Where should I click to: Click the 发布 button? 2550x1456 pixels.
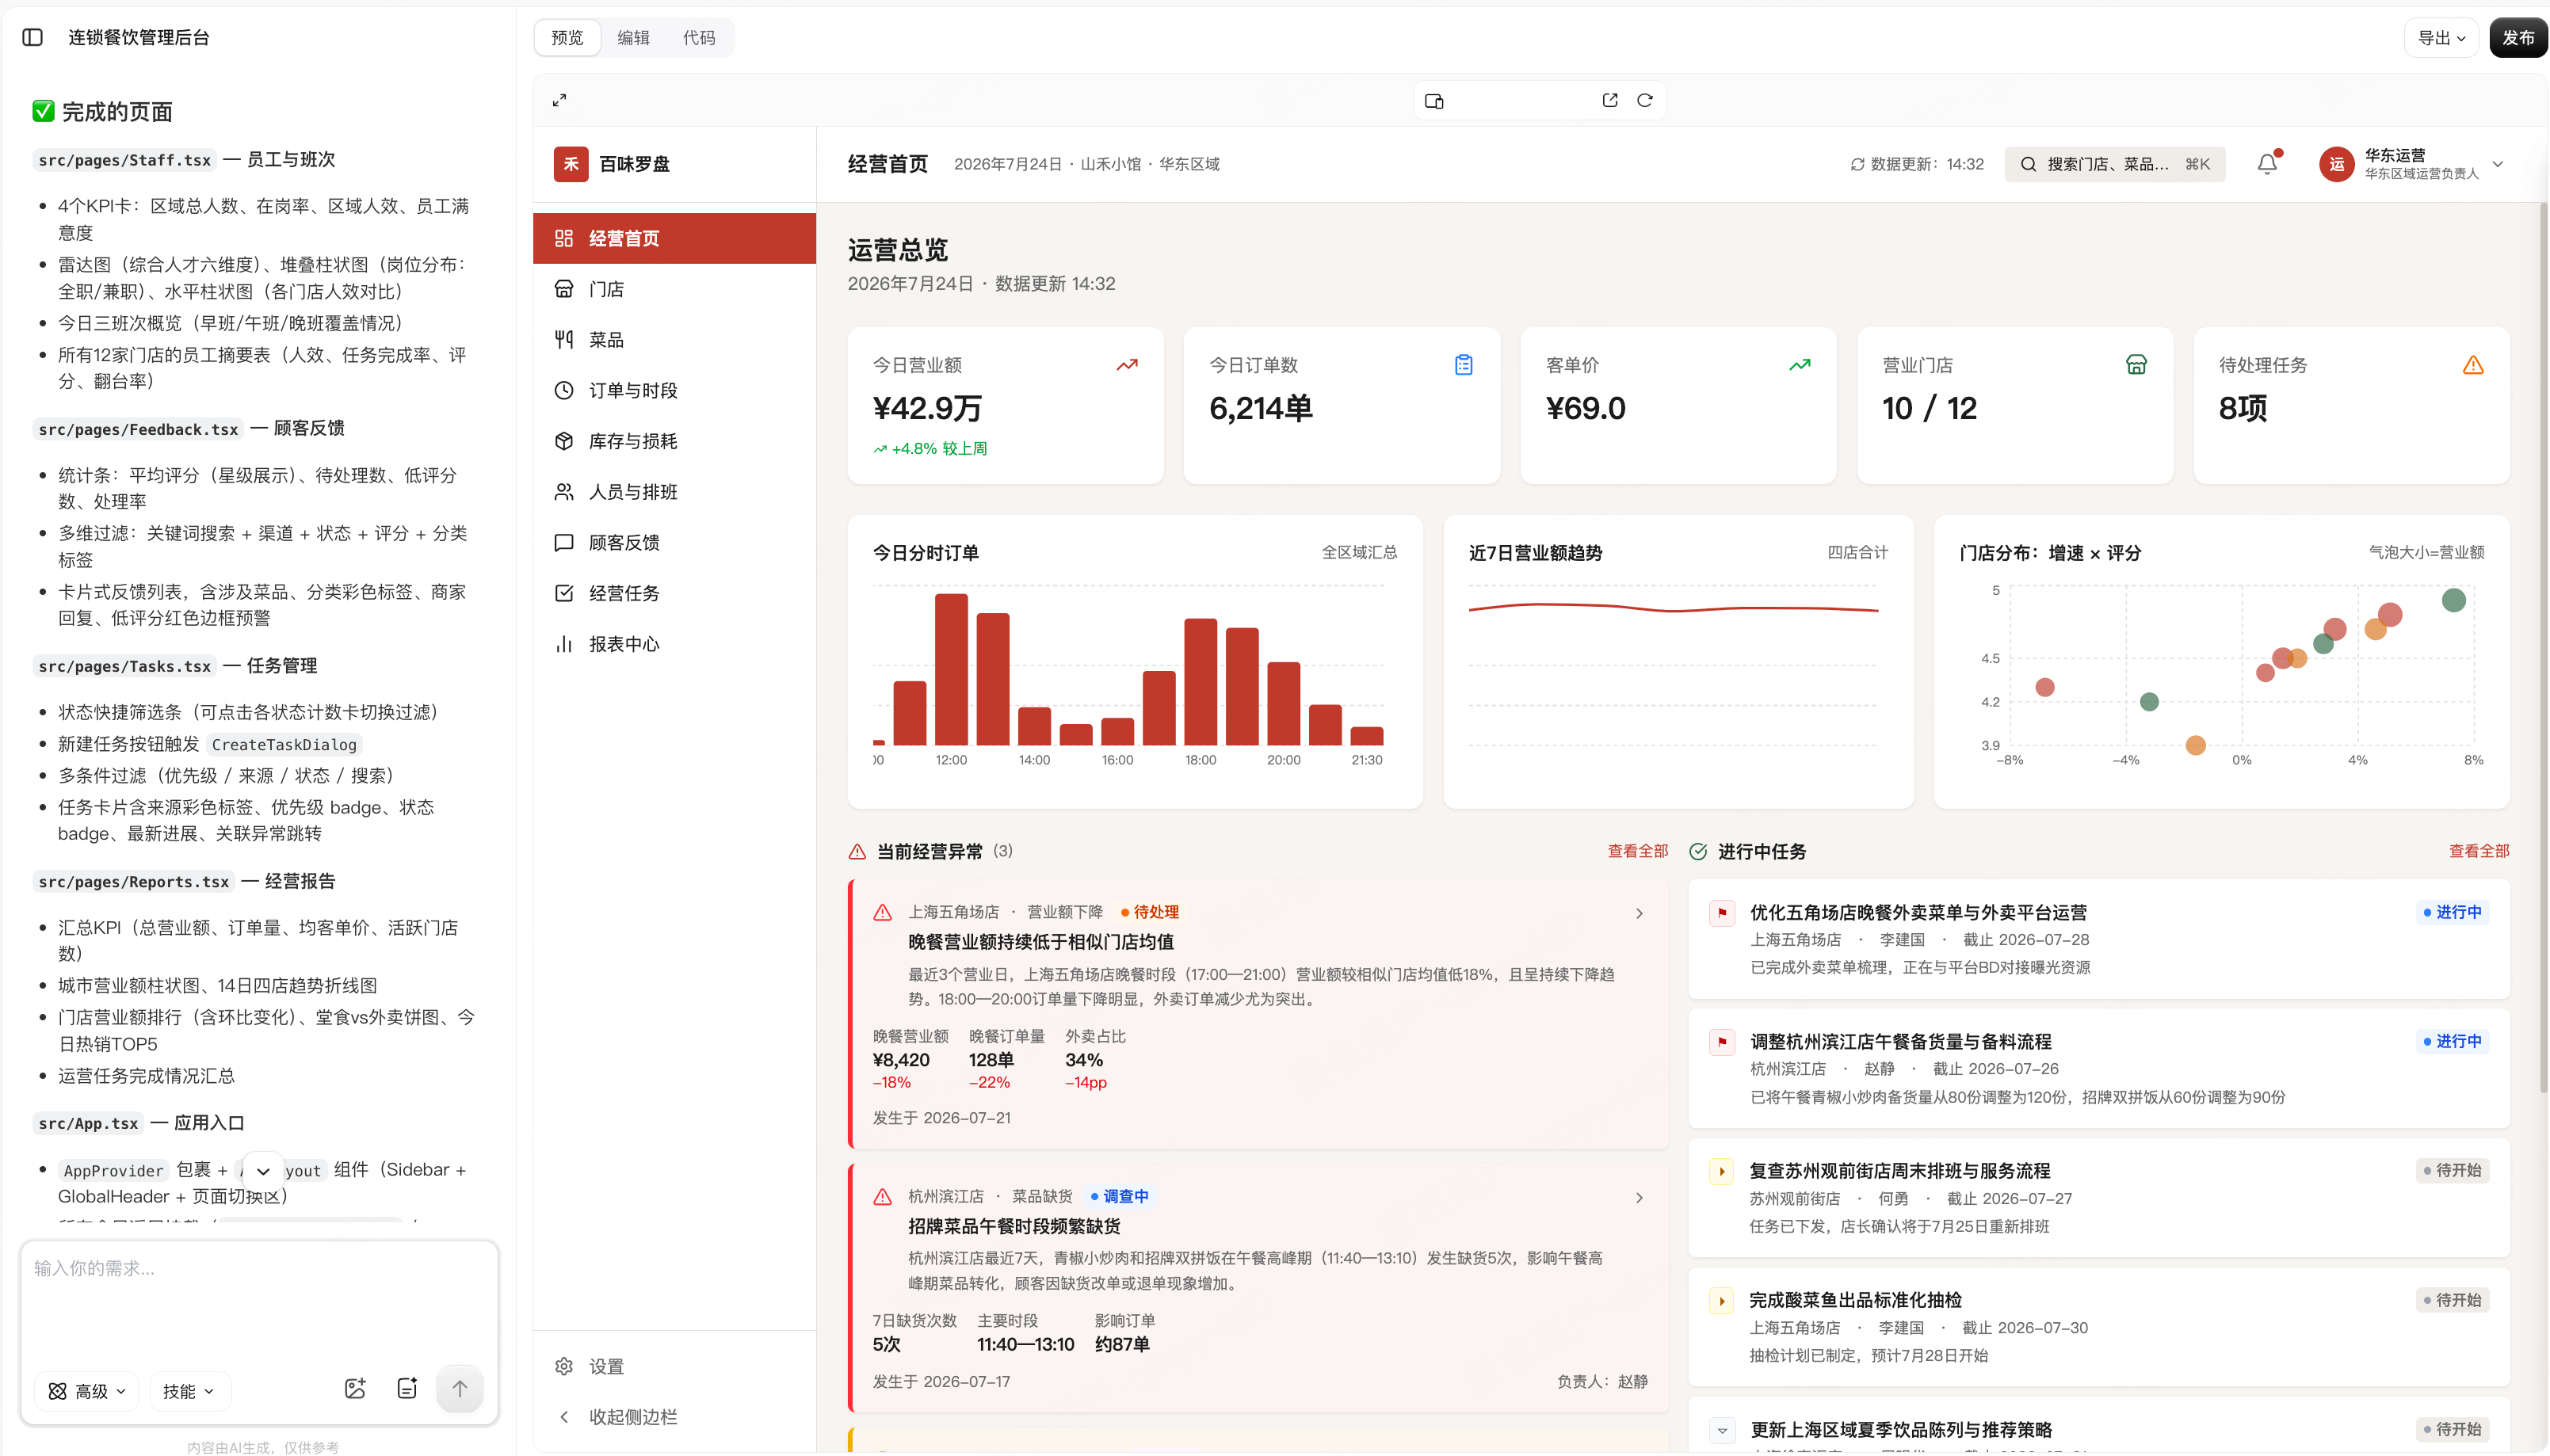click(2518, 38)
